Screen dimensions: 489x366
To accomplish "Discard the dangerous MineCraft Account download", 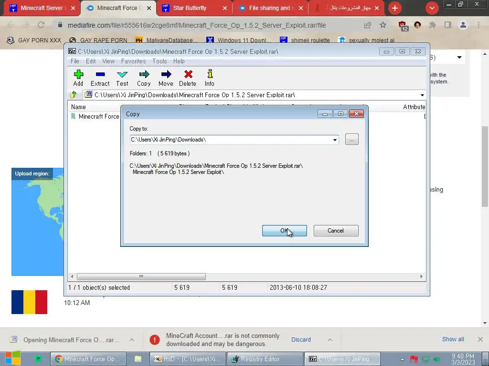I will pos(301,339).
